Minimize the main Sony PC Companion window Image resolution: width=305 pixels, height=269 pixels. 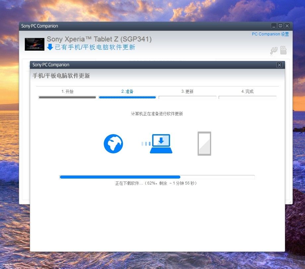point(274,26)
